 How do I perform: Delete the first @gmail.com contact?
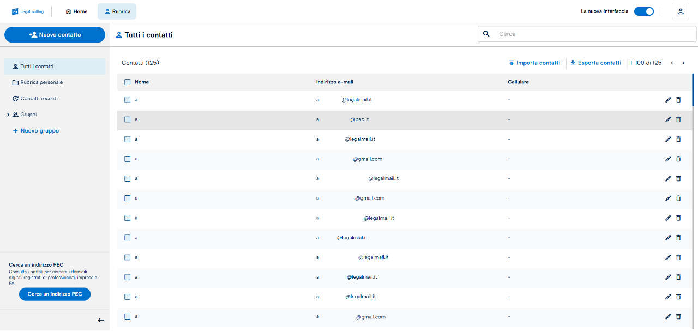click(678, 159)
